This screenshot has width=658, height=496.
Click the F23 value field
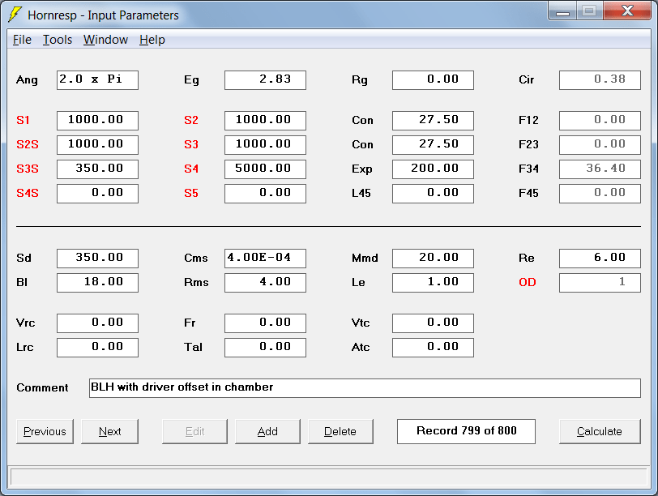600,145
